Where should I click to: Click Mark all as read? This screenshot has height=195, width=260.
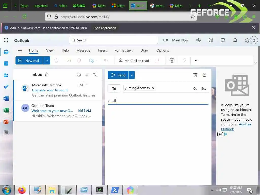134,60
